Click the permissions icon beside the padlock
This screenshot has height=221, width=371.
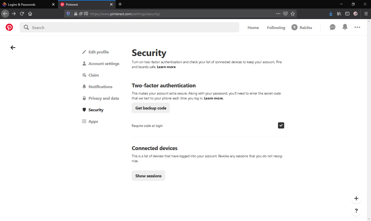coord(81,14)
